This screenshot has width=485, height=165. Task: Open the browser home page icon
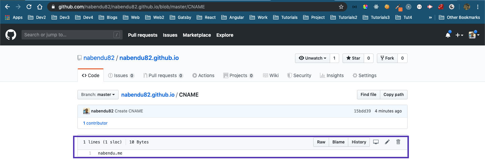point(40,7)
